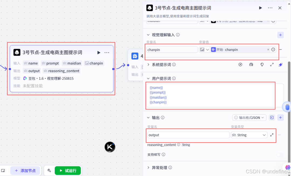This screenshot has width=291, height=176.
Task: Open the 输出格式JSON dropdown
Action: pyautogui.click(x=249, y=118)
